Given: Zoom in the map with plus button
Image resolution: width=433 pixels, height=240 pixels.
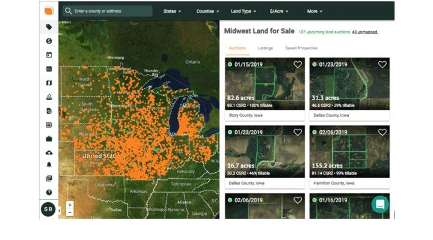Looking at the screenshot, I should (70, 205).
